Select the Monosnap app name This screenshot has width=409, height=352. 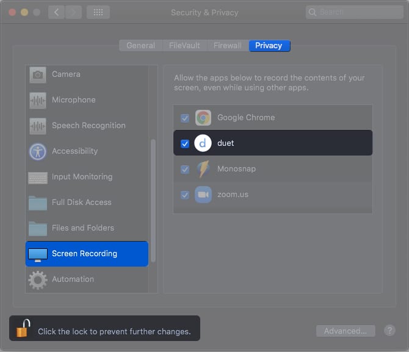(x=237, y=169)
